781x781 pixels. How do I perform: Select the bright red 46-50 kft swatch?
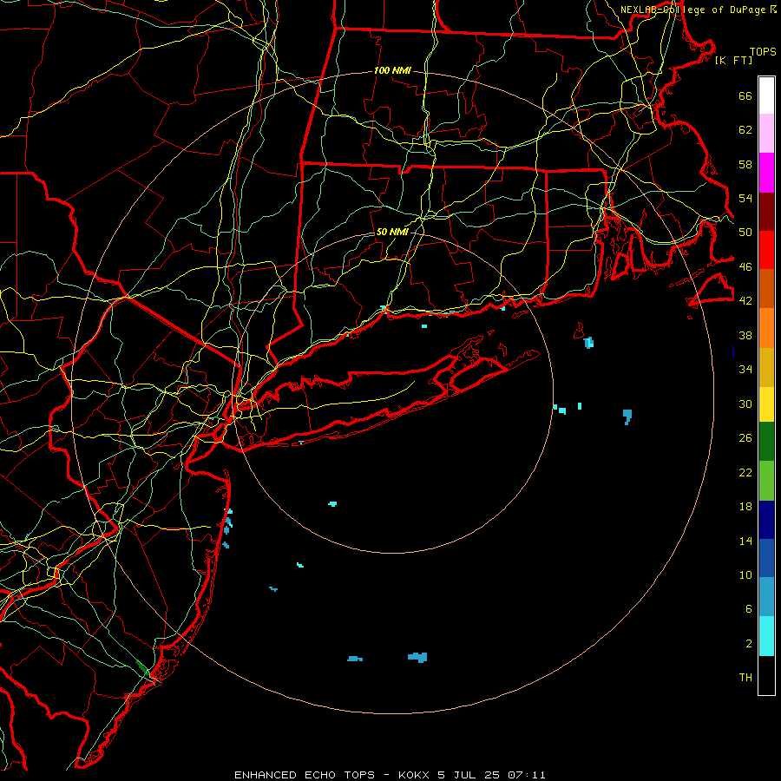[x=766, y=250]
